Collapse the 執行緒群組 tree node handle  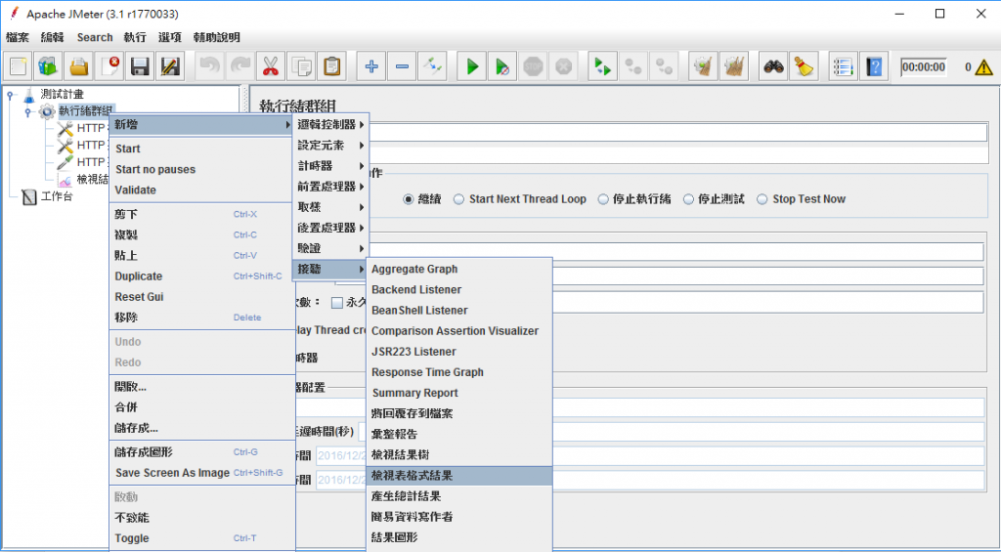point(28,112)
